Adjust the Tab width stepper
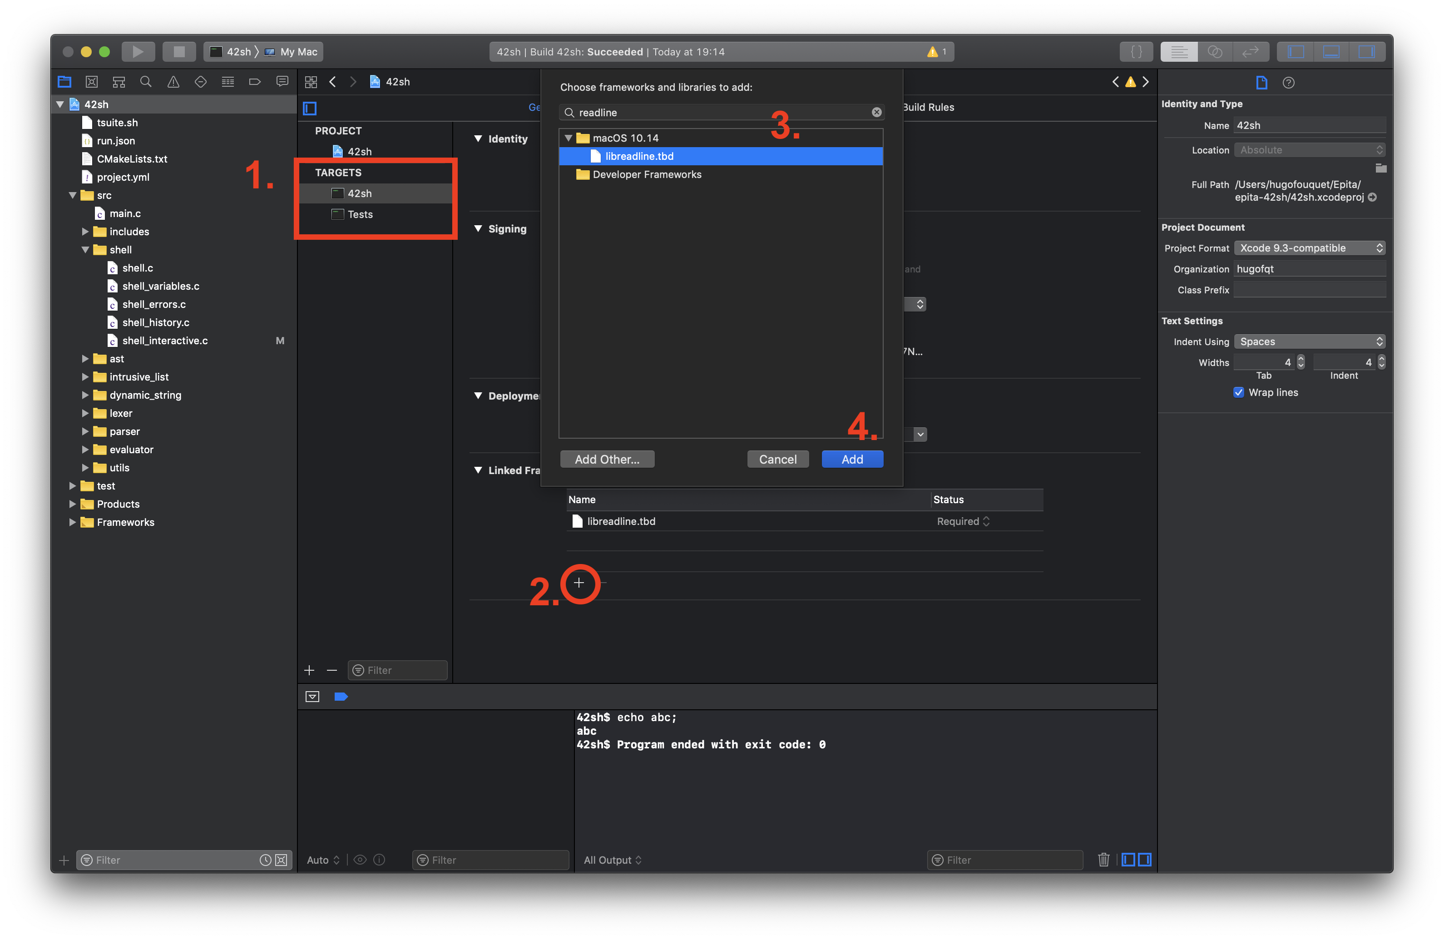 pos(1301,361)
